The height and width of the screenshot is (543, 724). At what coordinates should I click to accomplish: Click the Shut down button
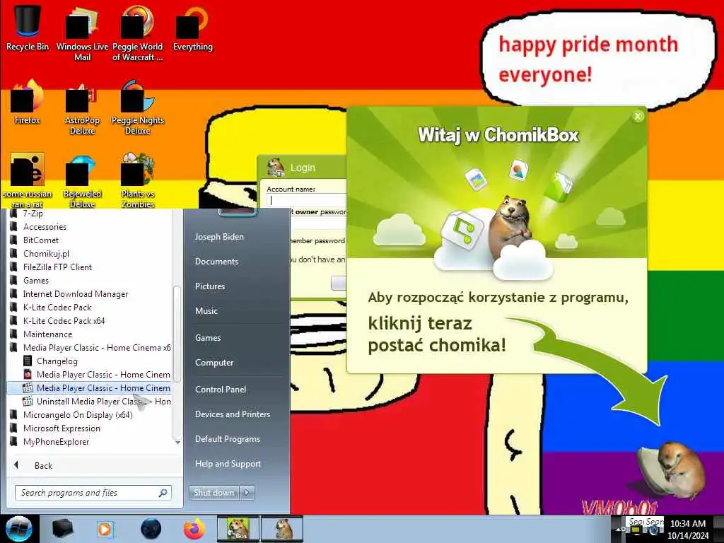214,493
